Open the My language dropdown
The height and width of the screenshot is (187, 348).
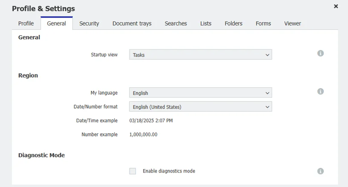tap(201, 93)
